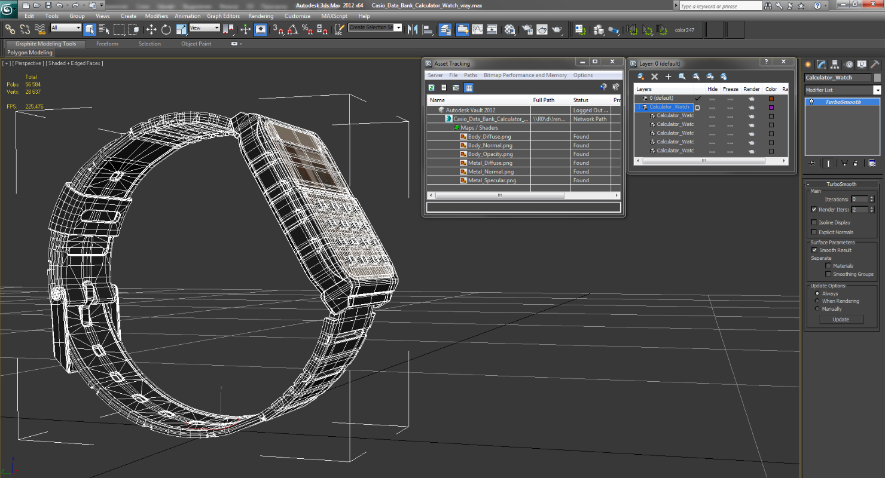Click the purple Calculator_Watch layer color swatch
885x478 pixels.
coord(771,108)
